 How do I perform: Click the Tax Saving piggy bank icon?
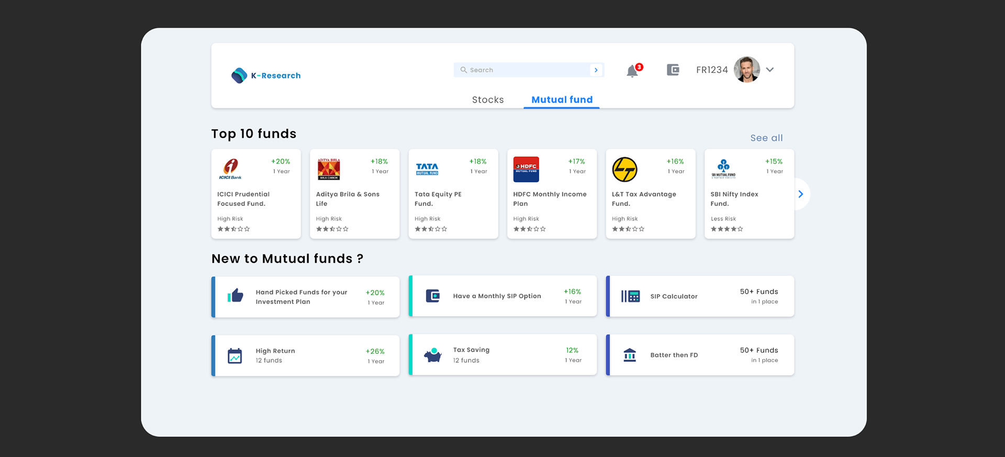click(432, 355)
